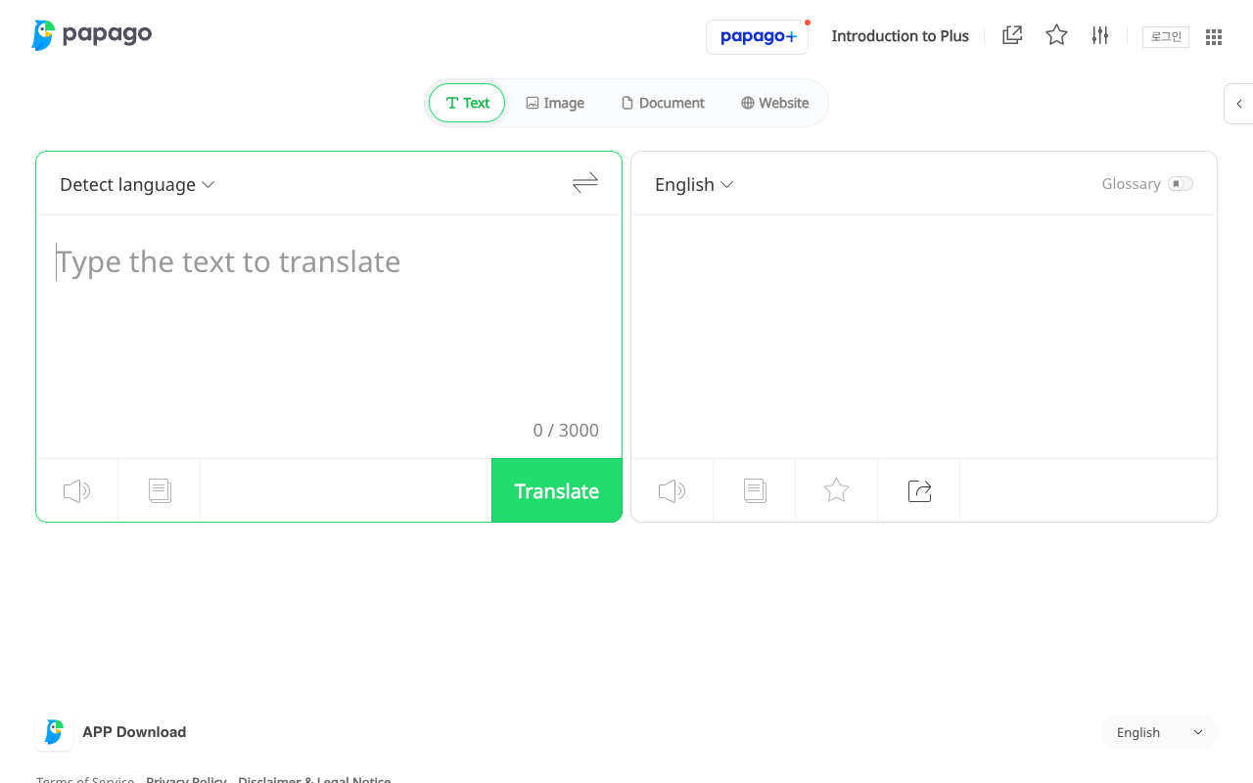Play pronunciation of the translated text
Screen dimensions: 1253x783
(672, 490)
